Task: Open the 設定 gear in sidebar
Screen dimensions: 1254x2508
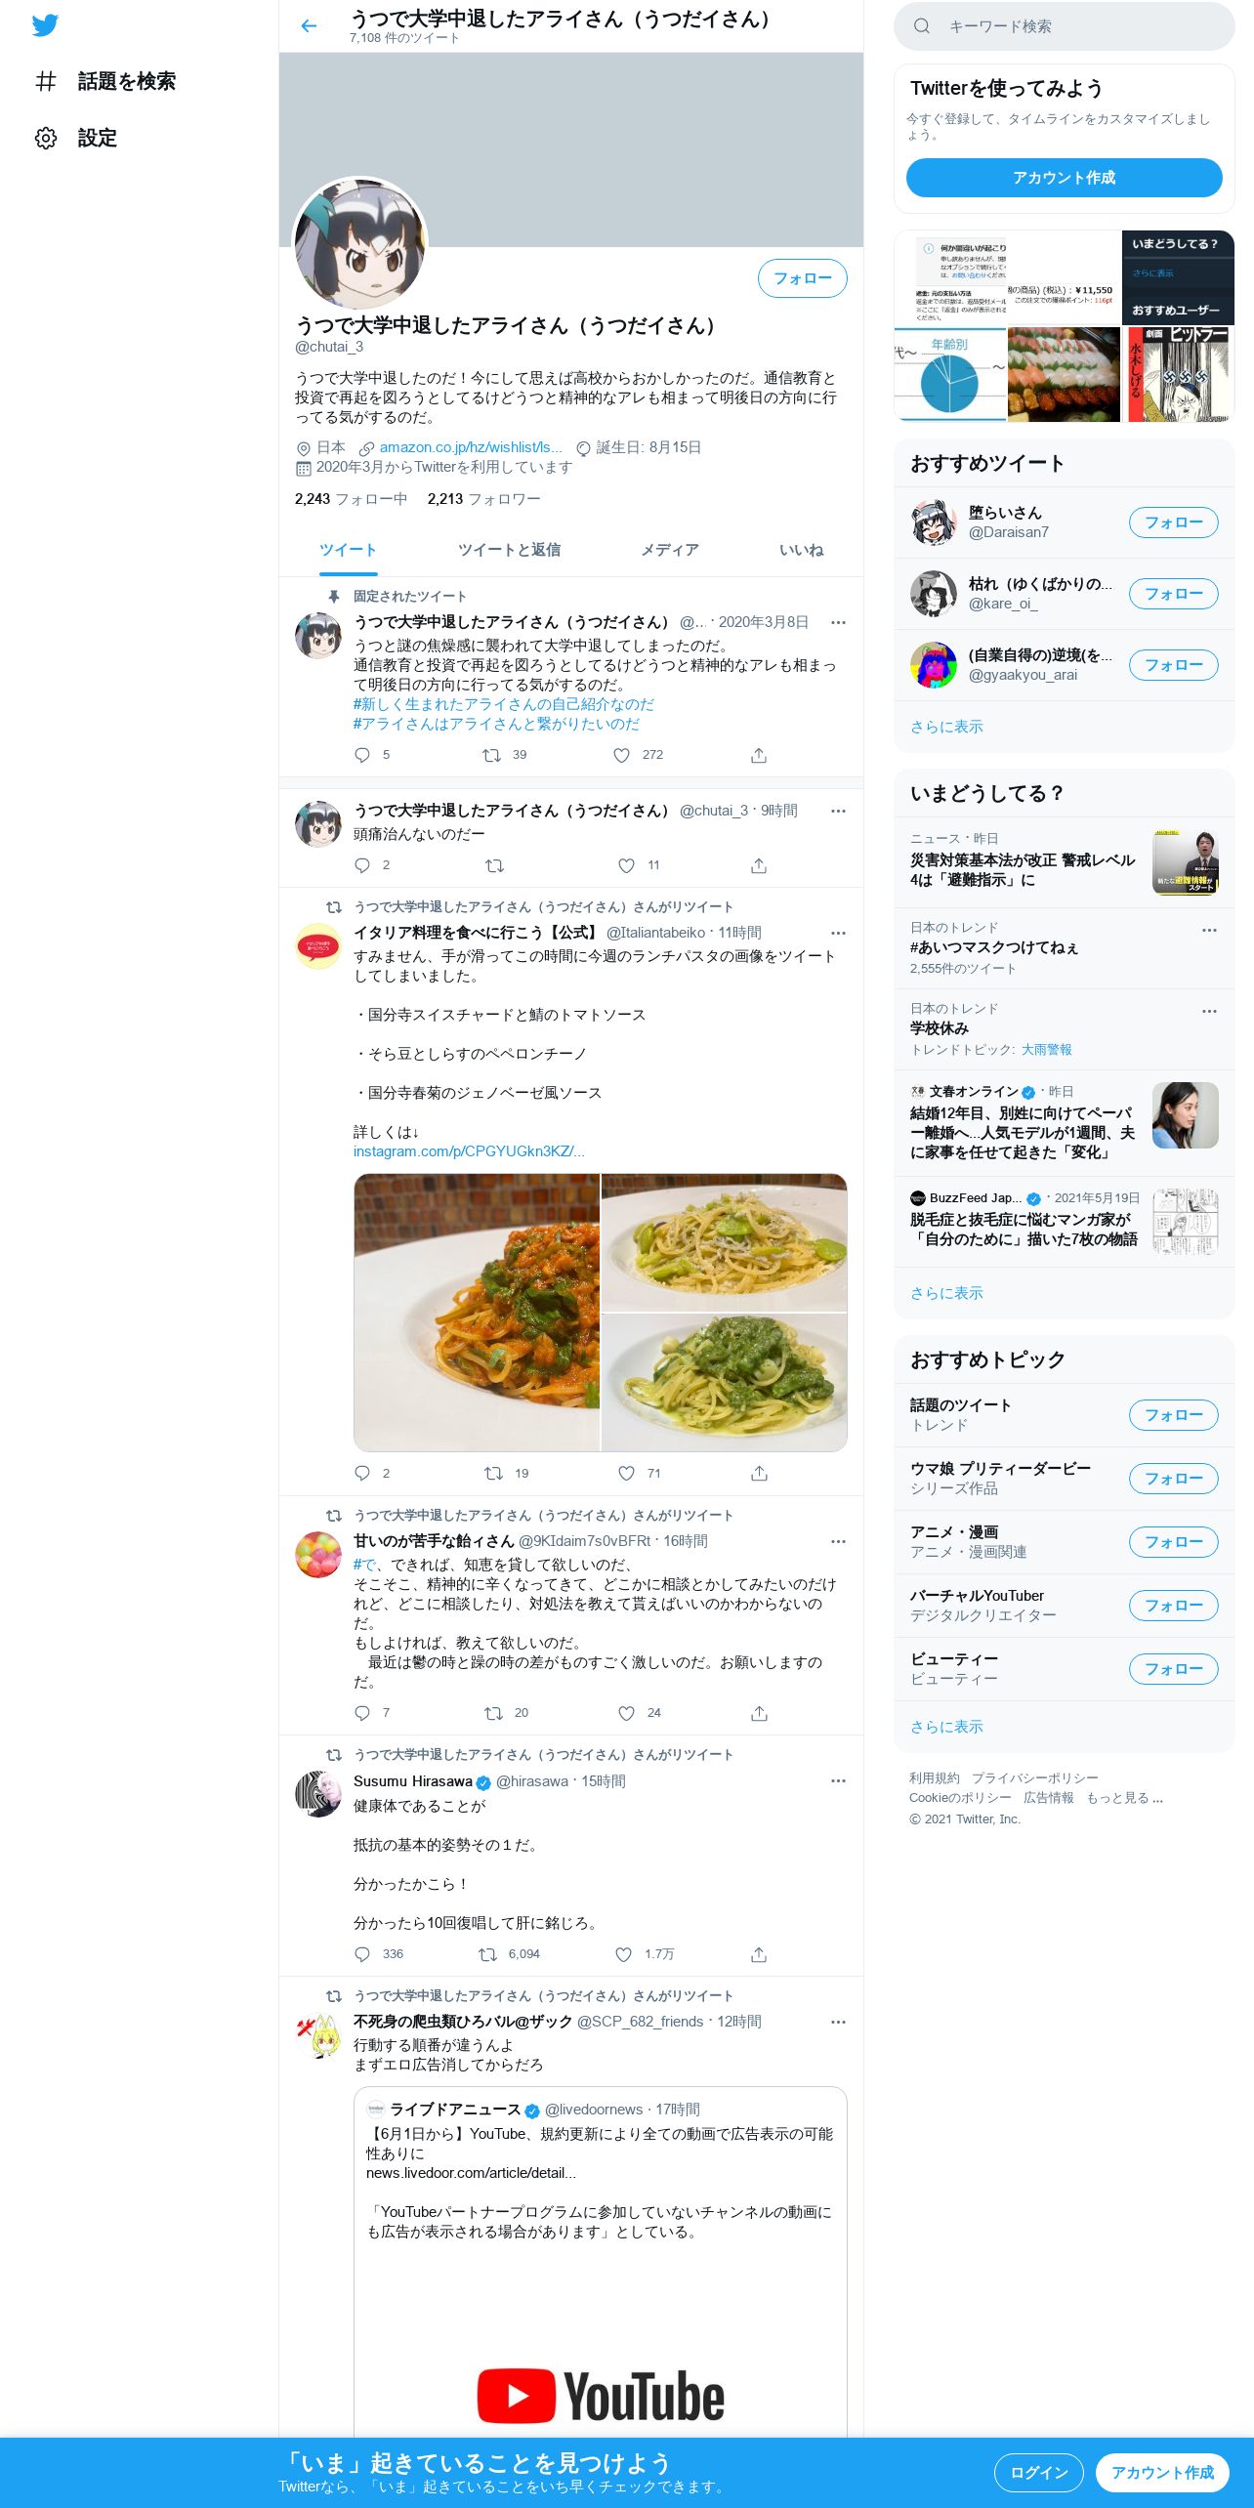Action: [46, 138]
